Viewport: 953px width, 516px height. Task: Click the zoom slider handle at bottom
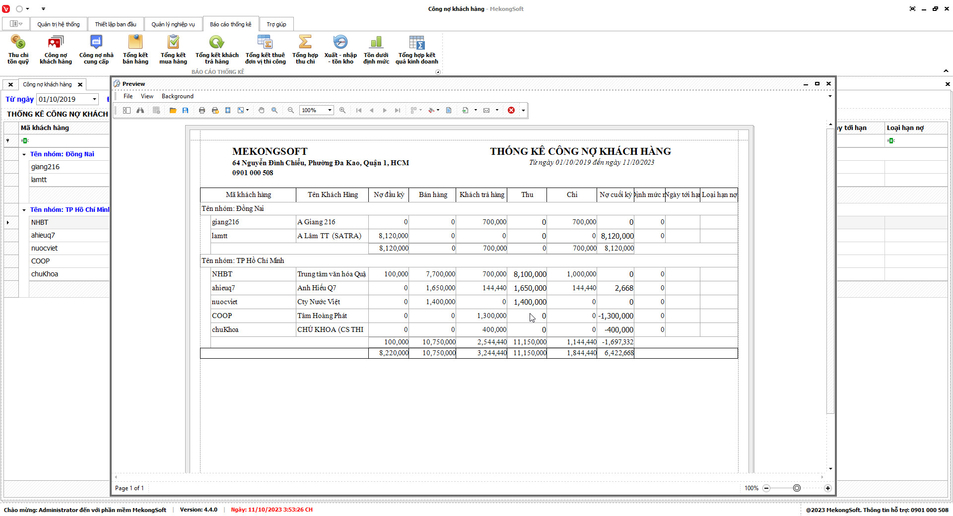[x=797, y=488]
